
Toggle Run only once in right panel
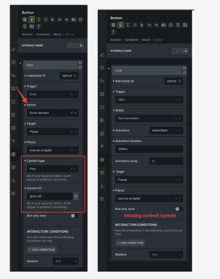tap(179, 209)
